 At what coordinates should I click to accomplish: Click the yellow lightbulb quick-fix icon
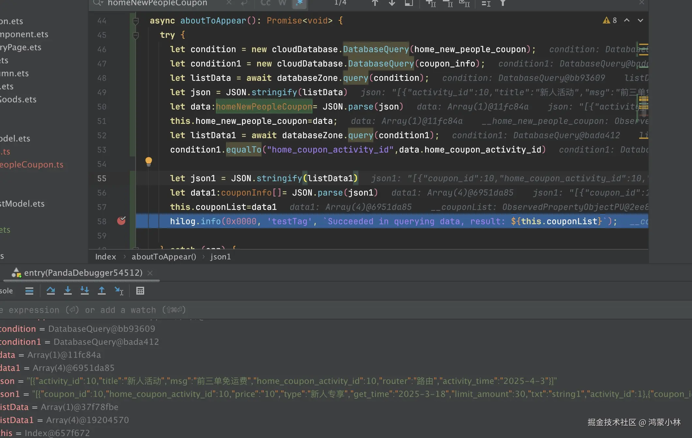pyautogui.click(x=148, y=161)
